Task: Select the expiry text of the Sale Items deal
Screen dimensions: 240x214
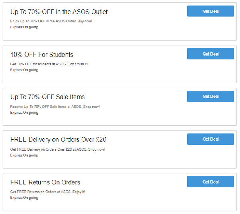Action: [x=24, y=113]
